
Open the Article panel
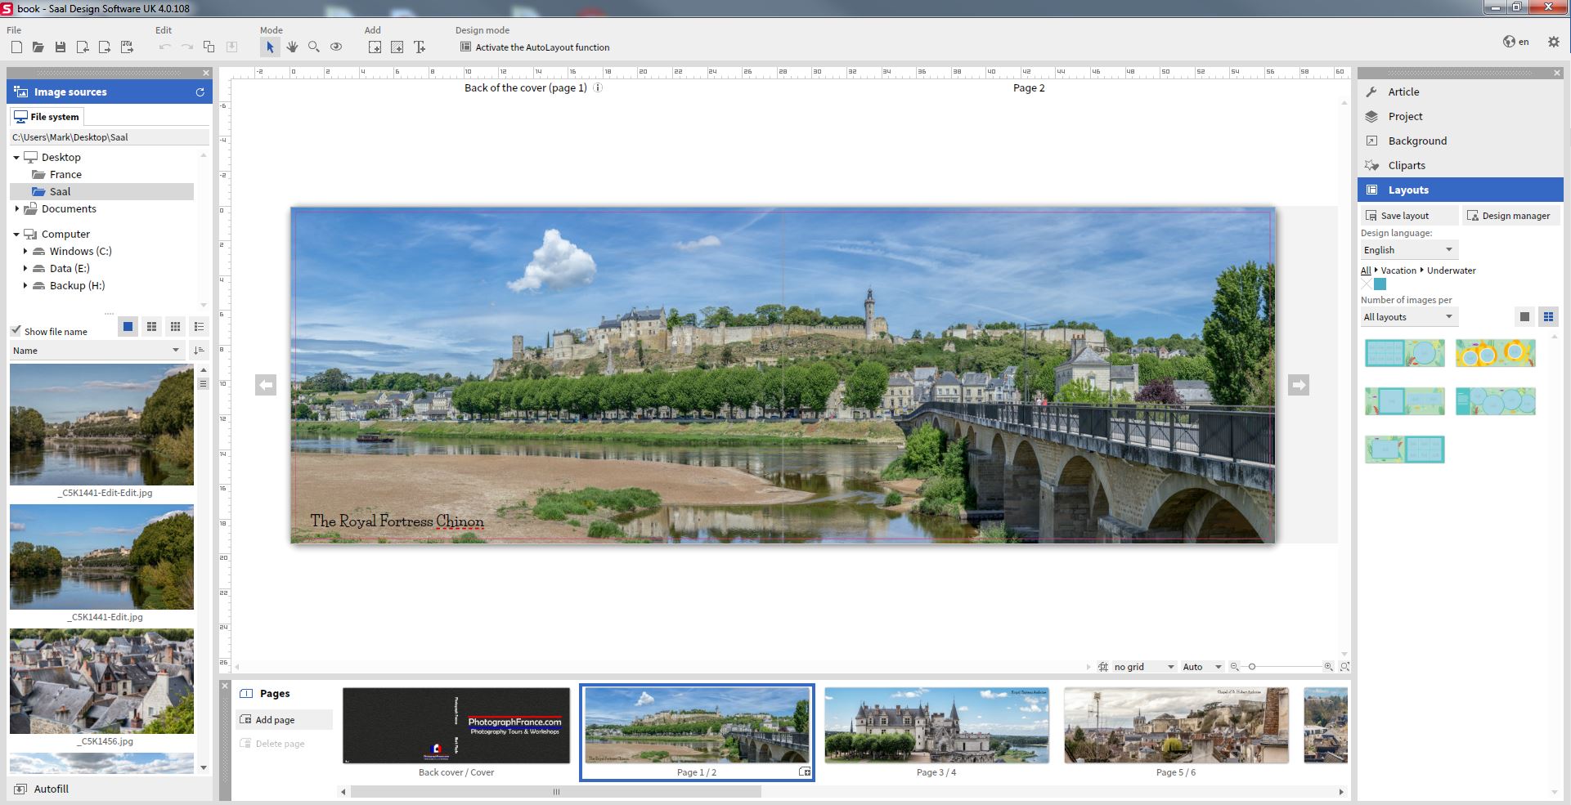pyautogui.click(x=1461, y=92)
